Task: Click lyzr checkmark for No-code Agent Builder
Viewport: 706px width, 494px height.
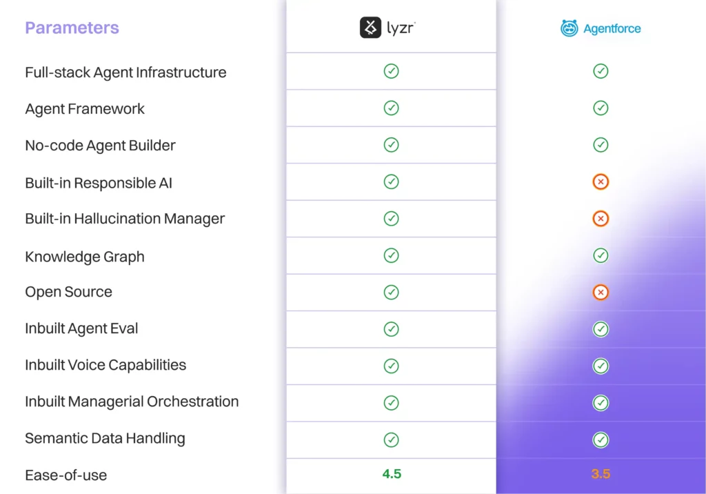Action: [391, 145]
